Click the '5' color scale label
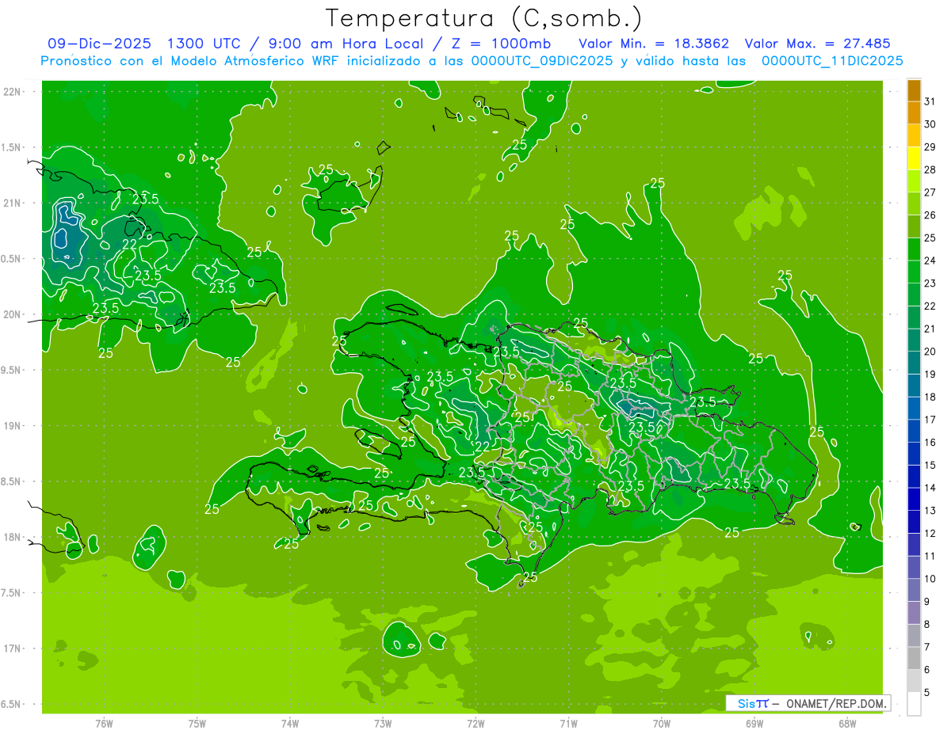The width and height of the screenshot is (951, 734). (927, 693)
